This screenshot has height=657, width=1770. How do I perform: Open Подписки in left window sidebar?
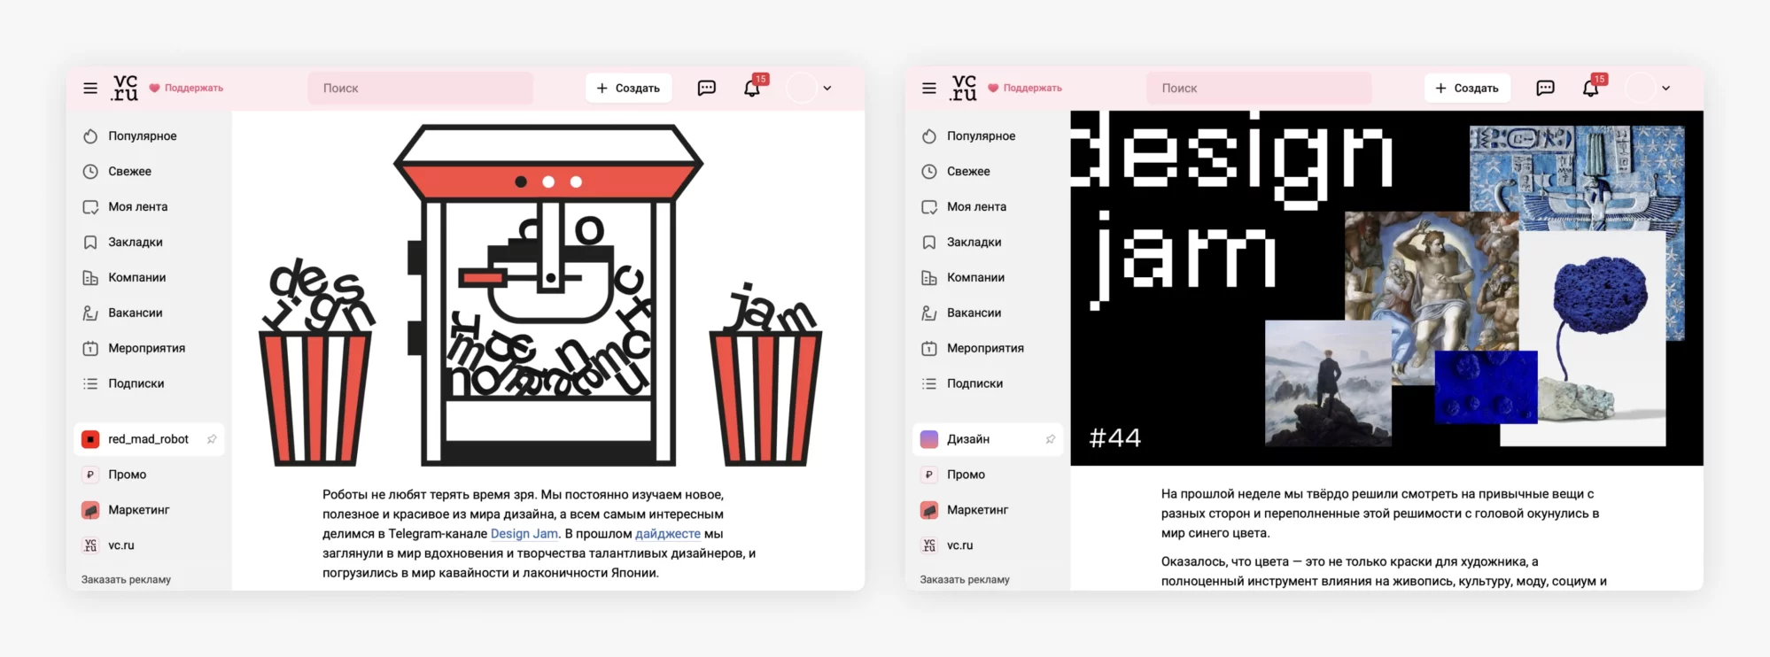pos(136,383)
